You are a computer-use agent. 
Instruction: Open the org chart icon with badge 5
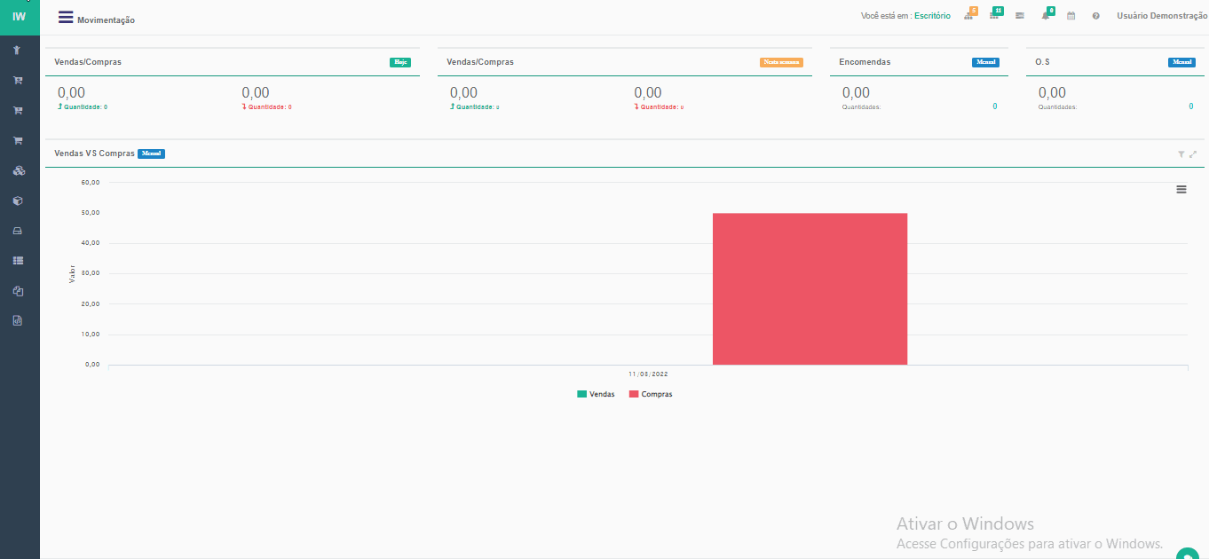pos(969,16)
